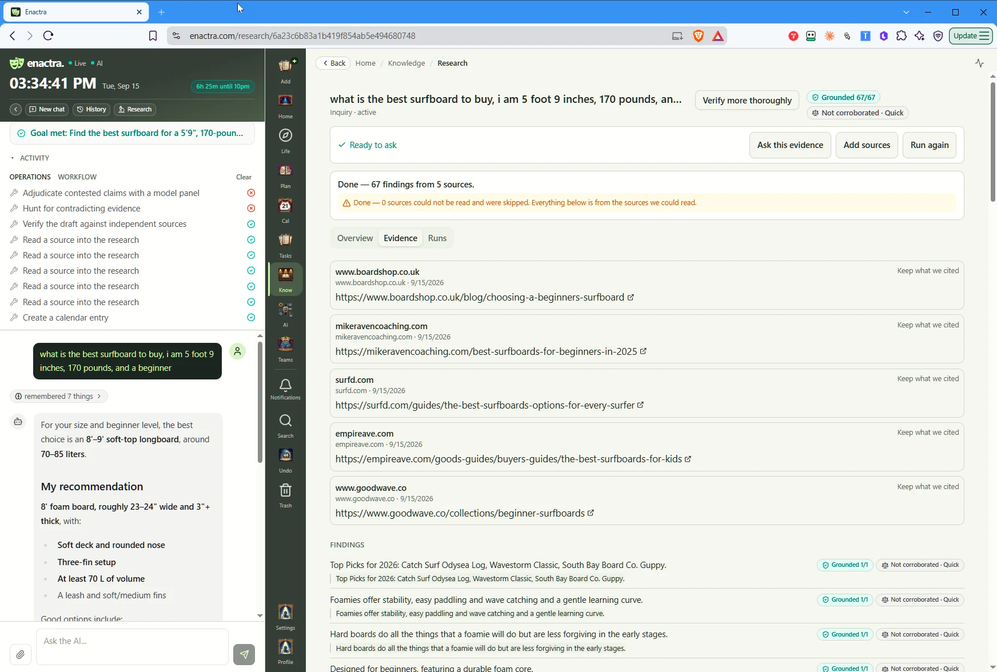Image resolution: width=997 pixels, height=672 pixels.
Task: Click the Back button
Action: coord(333,63)
